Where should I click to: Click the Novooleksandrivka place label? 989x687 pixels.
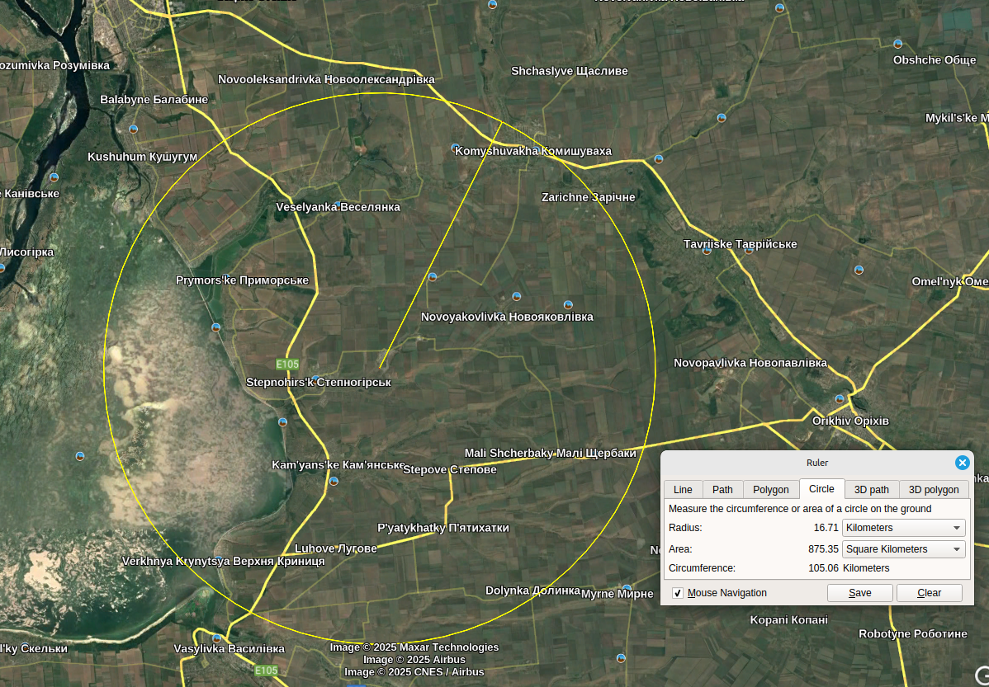click(326, 79)
